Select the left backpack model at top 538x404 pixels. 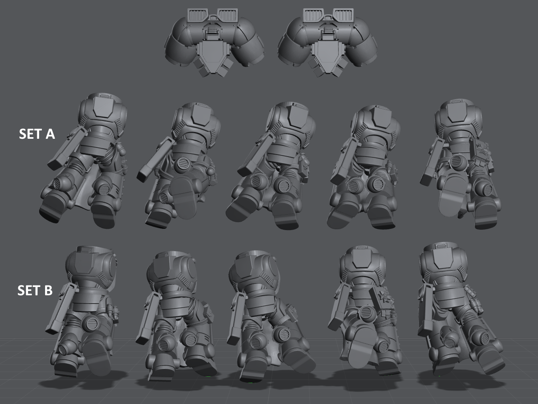click(215, 42)
